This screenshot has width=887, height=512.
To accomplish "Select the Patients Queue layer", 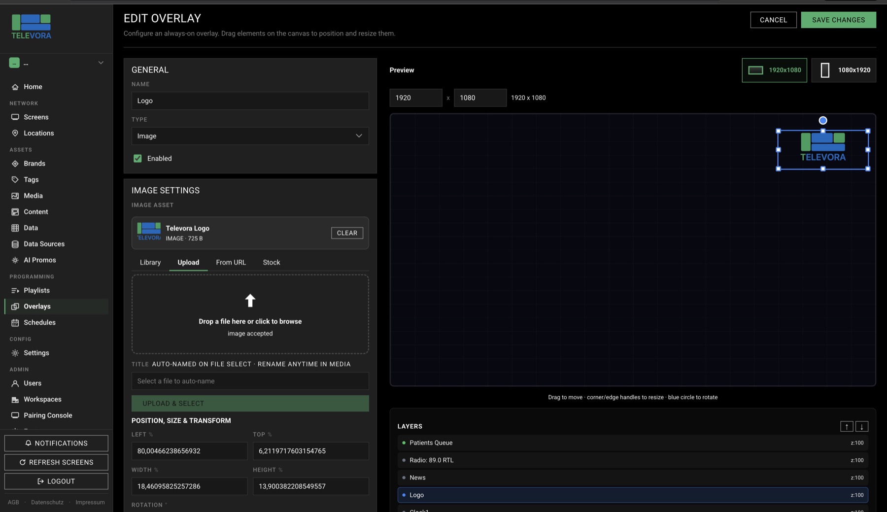I will click(633, 443).
